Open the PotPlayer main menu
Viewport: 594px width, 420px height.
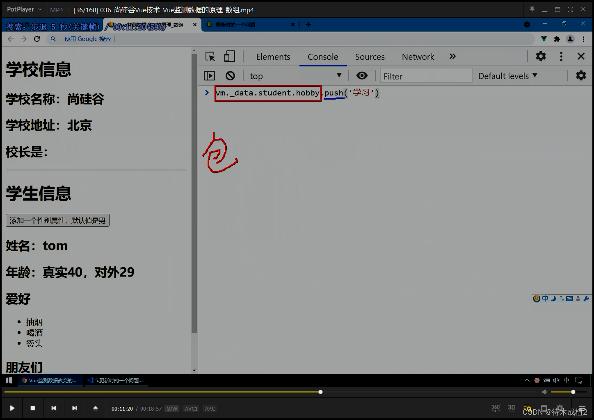[24, 9]
